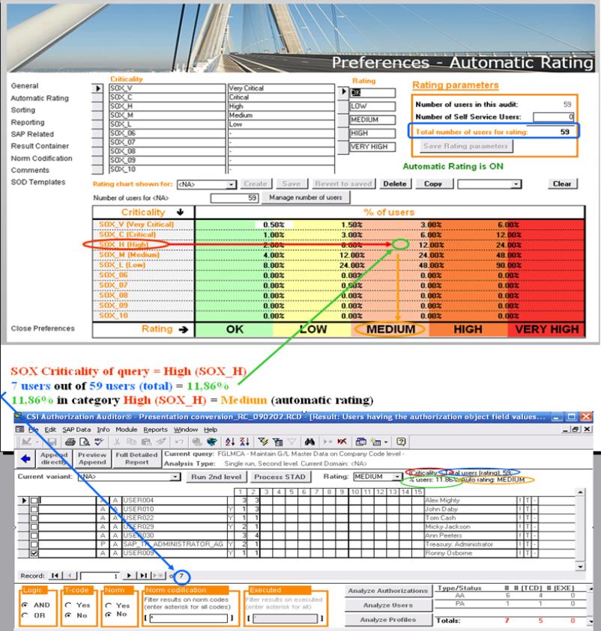Image resolution: width=601 pixels, height=631 pixels.
Task: Open the Window menu
Action: [x=186, y=430]
